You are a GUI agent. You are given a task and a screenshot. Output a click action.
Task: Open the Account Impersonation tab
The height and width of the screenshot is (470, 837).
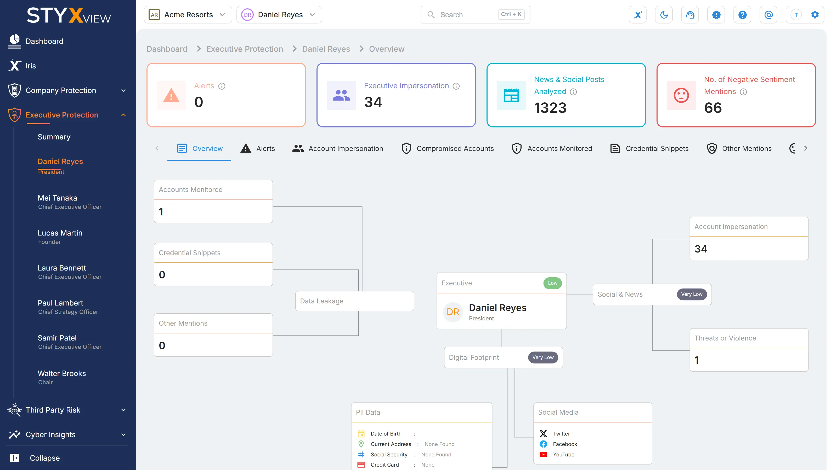tap(337, 149)
